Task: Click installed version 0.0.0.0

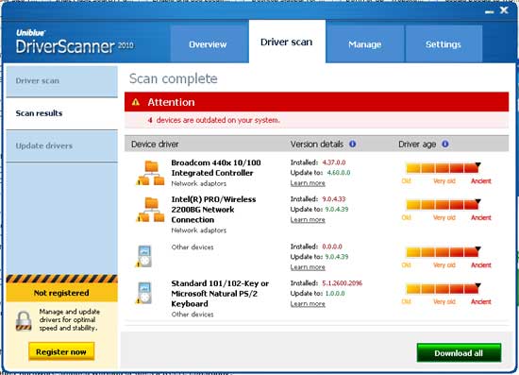Action: [x=332, y=247]
